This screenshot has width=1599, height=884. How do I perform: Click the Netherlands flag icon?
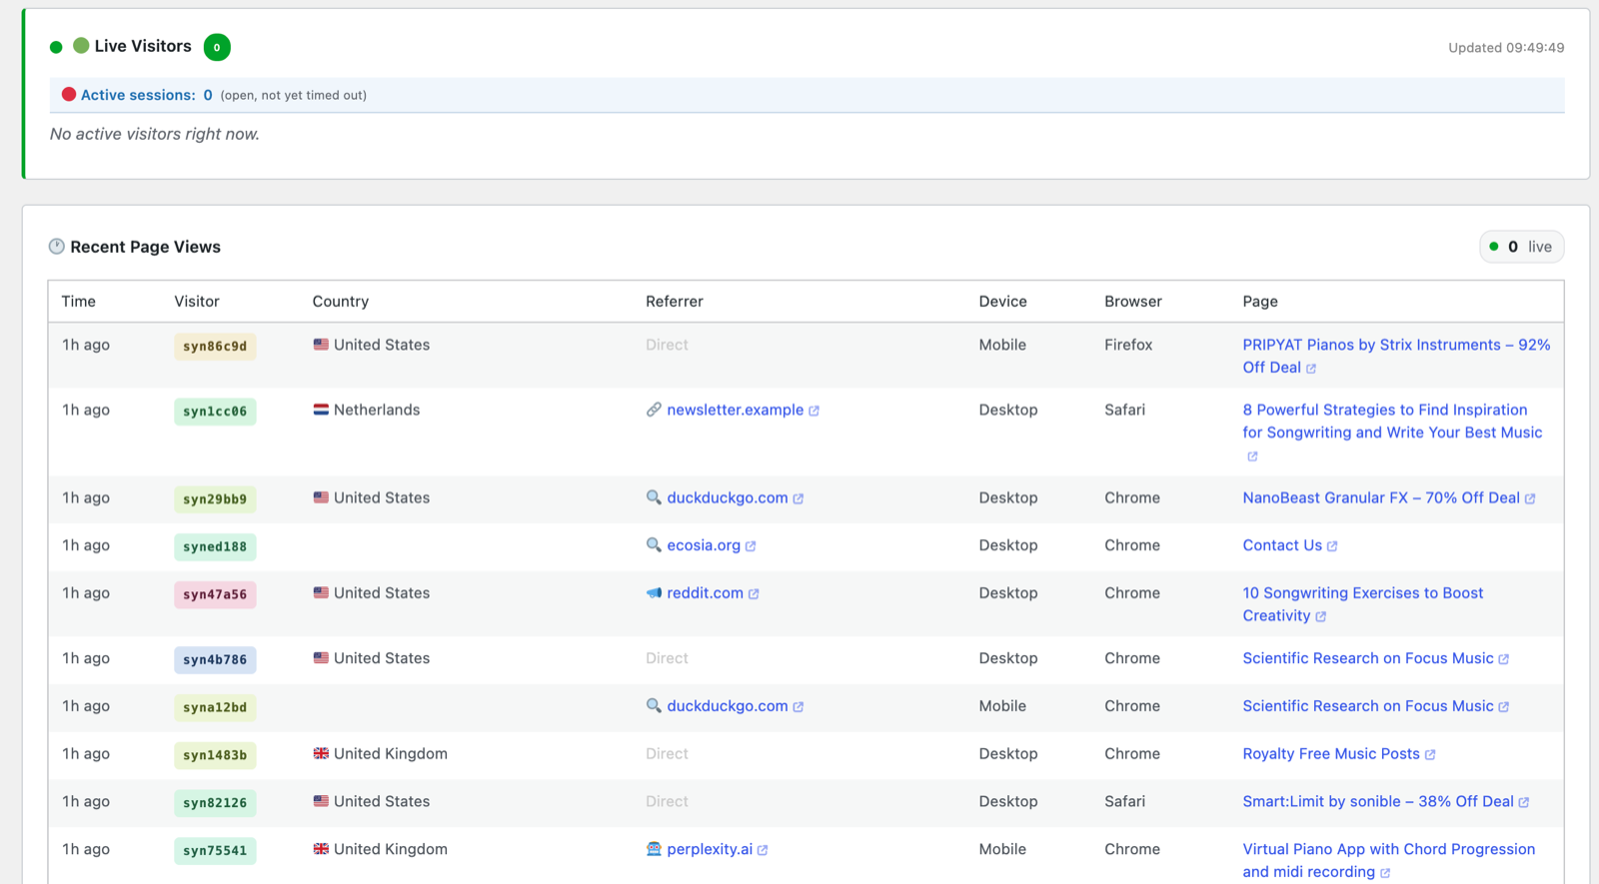321,410
